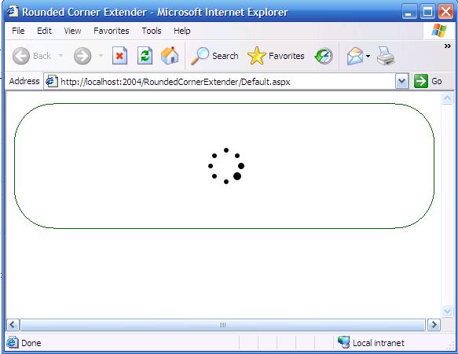Viewport: 458px width, 354px height.
Task: Open the Mail options dropdown arrow
Action: click(x=368, y=56)
